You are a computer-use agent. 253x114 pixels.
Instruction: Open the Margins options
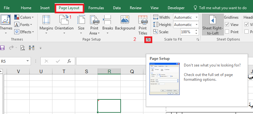click(x=46, y=25)
